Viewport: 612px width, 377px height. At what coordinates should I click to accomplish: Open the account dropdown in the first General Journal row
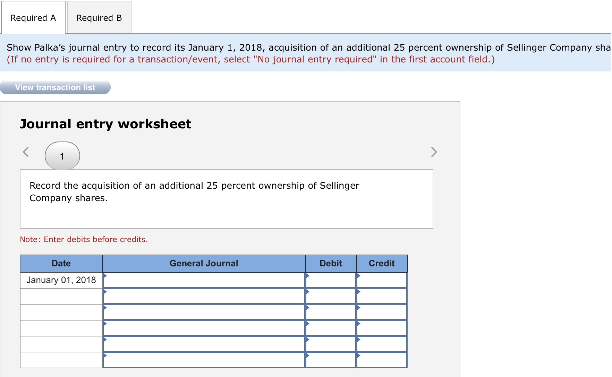tap(105, 276)
